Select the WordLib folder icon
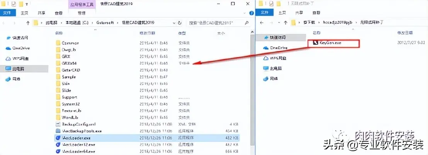Screen dimensions: 428x155 58,118
